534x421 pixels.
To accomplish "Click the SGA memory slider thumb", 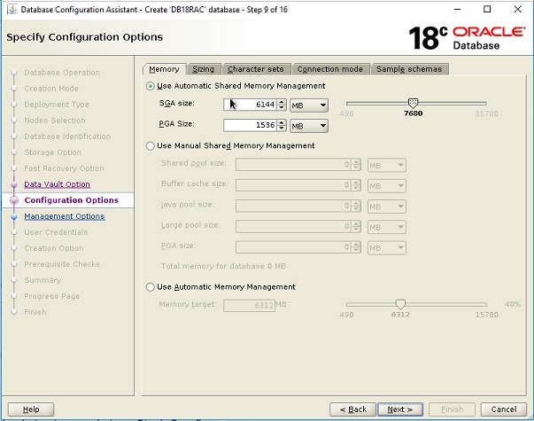I will click(x=413, y=103).
